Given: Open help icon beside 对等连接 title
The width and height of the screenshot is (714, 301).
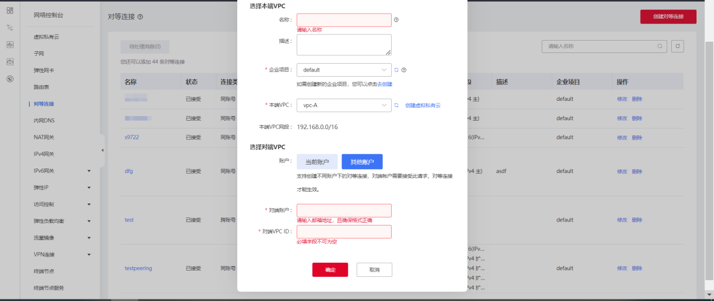Looking at the screenshot, I should click(140, 17).
